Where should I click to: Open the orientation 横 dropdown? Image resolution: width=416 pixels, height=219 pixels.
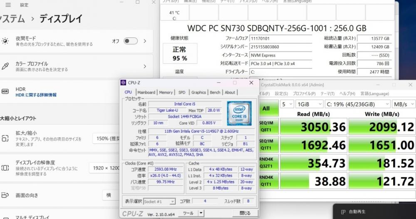coord(111,195)
